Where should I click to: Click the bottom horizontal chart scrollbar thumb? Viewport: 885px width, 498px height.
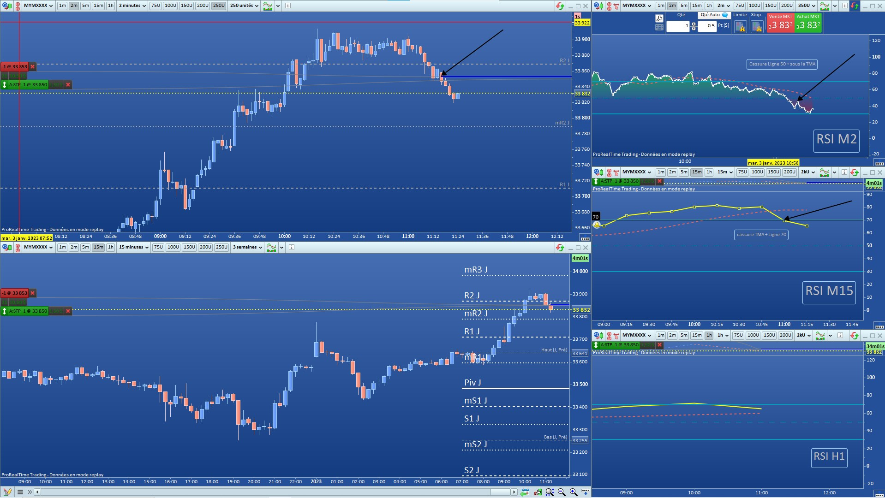(x=500, y=492)
